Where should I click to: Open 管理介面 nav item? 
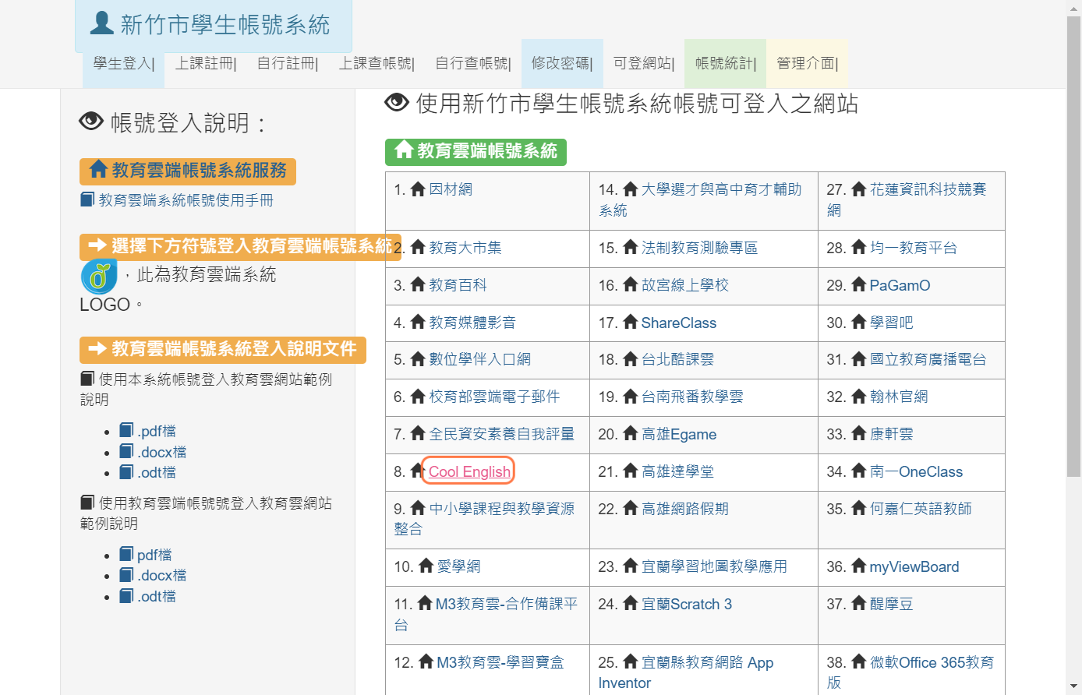[x=808, y=63]
